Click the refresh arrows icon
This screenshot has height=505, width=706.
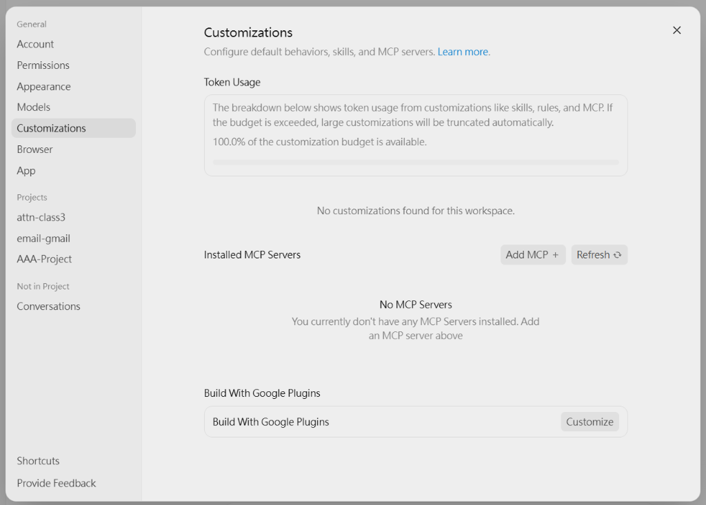coord(617,255)
